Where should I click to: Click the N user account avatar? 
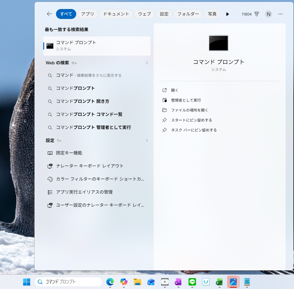click(268, 14)
